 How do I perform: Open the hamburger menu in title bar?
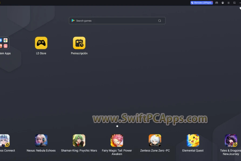tap(229, 3)
